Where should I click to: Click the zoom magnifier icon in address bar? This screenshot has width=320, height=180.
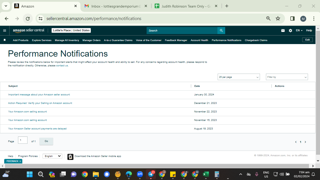click(268, 19)
